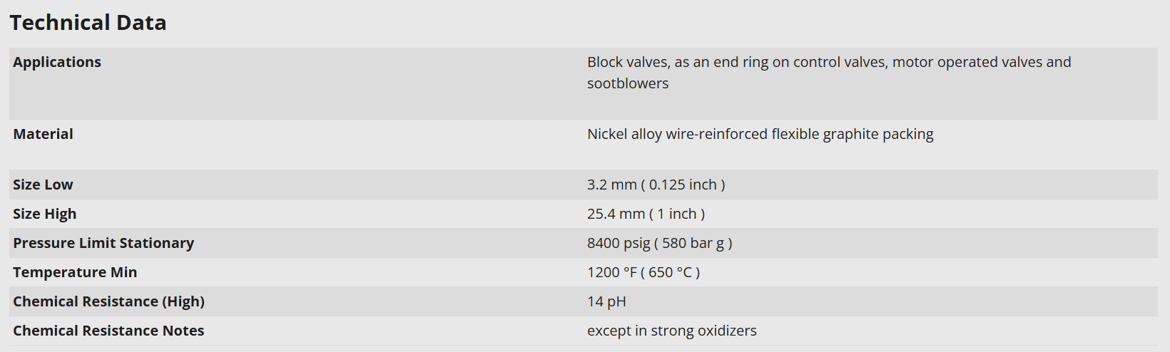Select the Chemical Resistance (High) label
The height and width of the screenshot is (352, 1170).
click(x=108, y=301)
